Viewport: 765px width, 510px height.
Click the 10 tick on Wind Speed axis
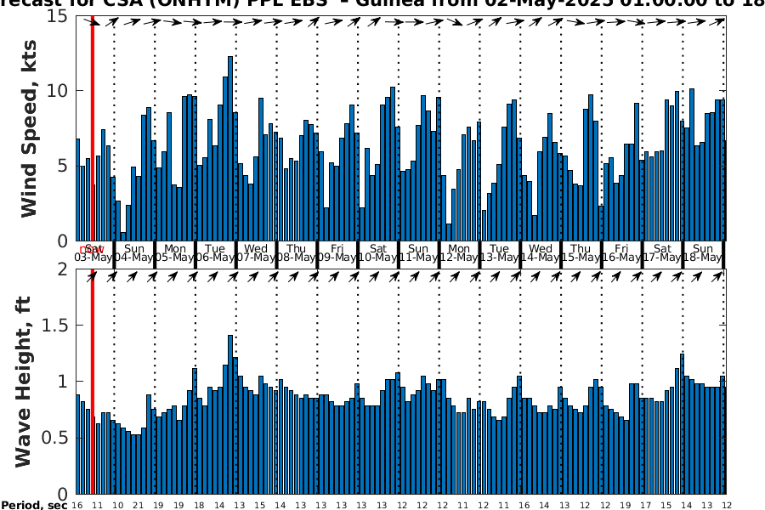tap(57, 91)
